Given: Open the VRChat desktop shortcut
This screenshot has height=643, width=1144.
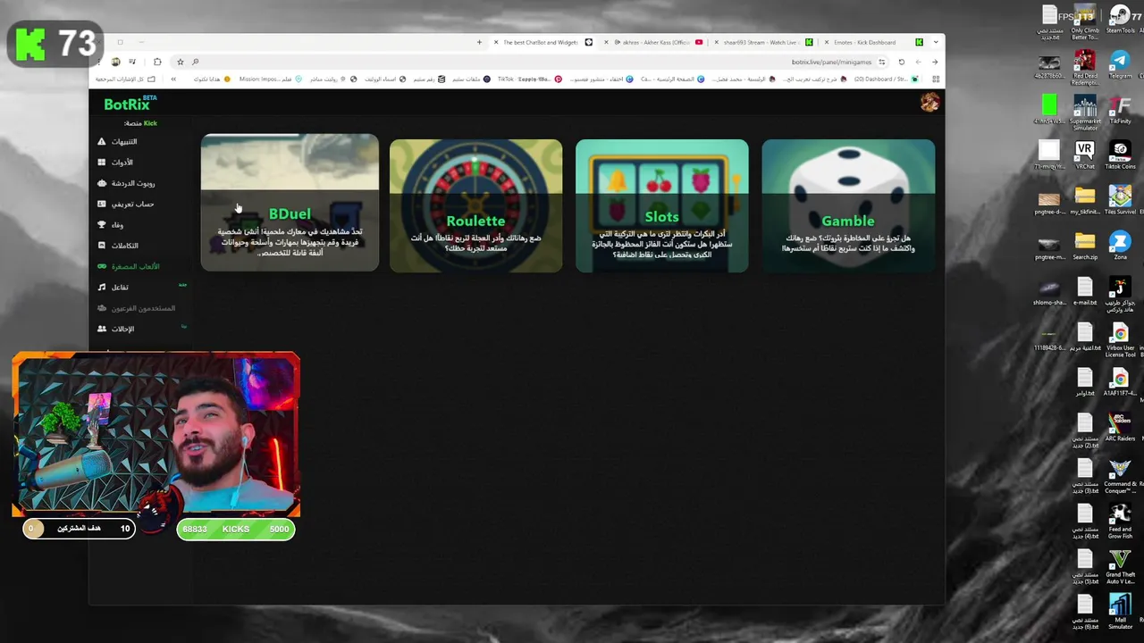Looking at the screenshot, I should coord(1085,154).
